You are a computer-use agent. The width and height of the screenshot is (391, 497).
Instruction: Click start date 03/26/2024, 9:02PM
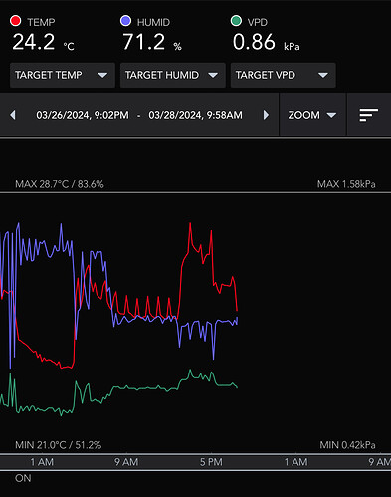(x=83, y=115)
